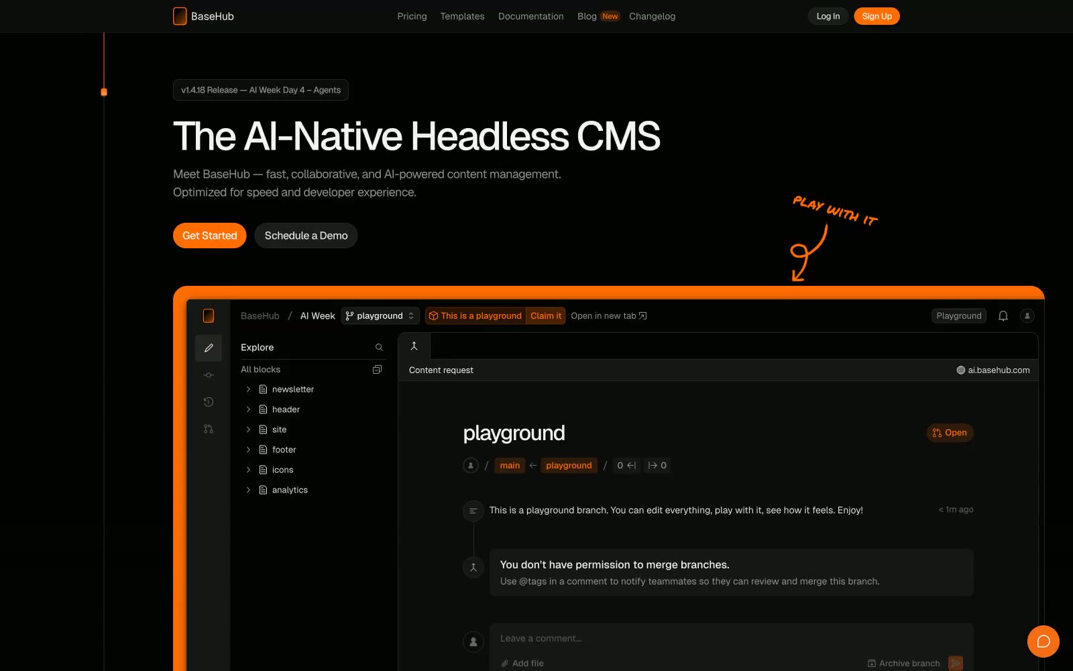This screenshot has height=671, width=1073.
Task: Expand the newsletter block
Action: tap(248, 389)
